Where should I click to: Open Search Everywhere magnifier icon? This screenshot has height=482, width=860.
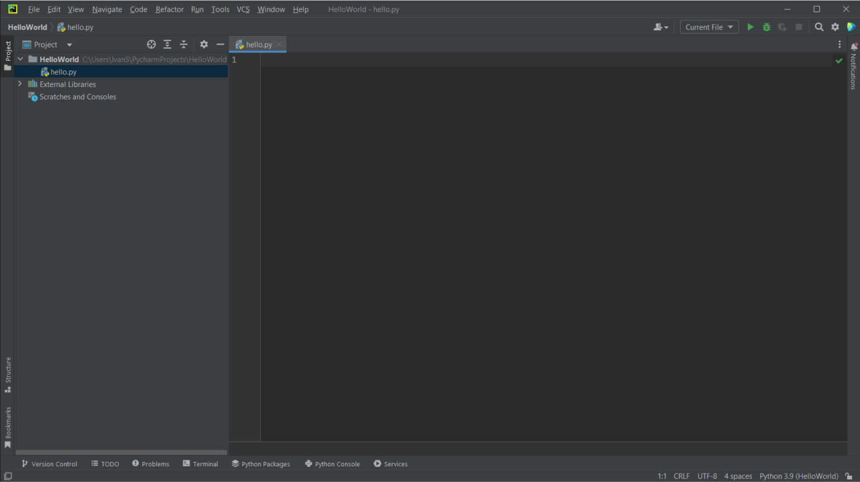point(819,27)
